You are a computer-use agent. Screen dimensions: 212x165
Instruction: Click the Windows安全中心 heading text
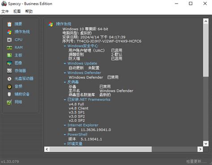pyautogui.click(x=83, y=46)
